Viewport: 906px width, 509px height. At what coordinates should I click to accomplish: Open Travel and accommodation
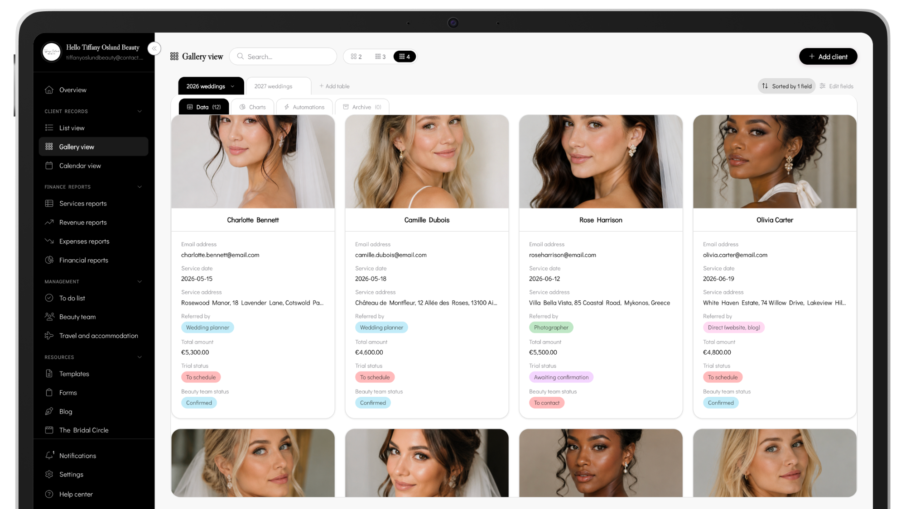pyautogui.click(x=93, y=336)
